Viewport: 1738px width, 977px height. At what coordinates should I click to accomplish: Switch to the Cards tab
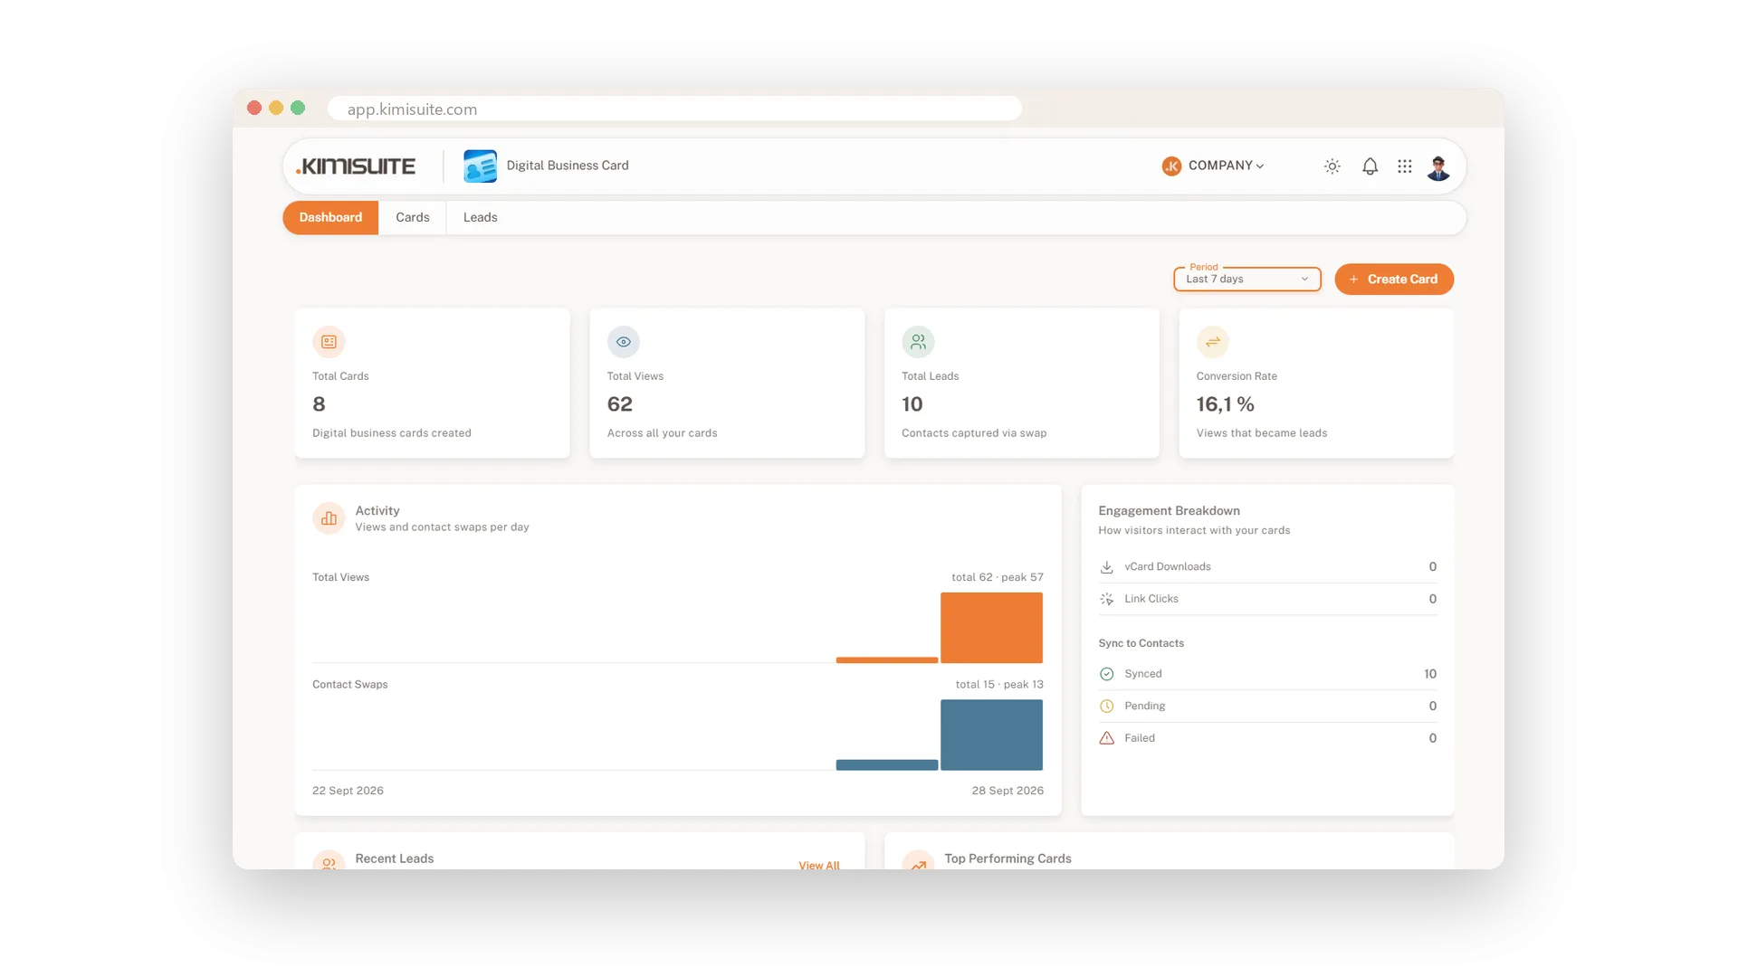[413, 218]
